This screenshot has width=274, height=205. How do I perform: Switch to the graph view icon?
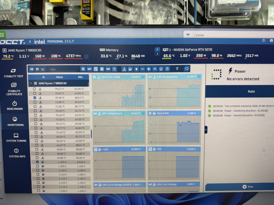click(43, 69)
